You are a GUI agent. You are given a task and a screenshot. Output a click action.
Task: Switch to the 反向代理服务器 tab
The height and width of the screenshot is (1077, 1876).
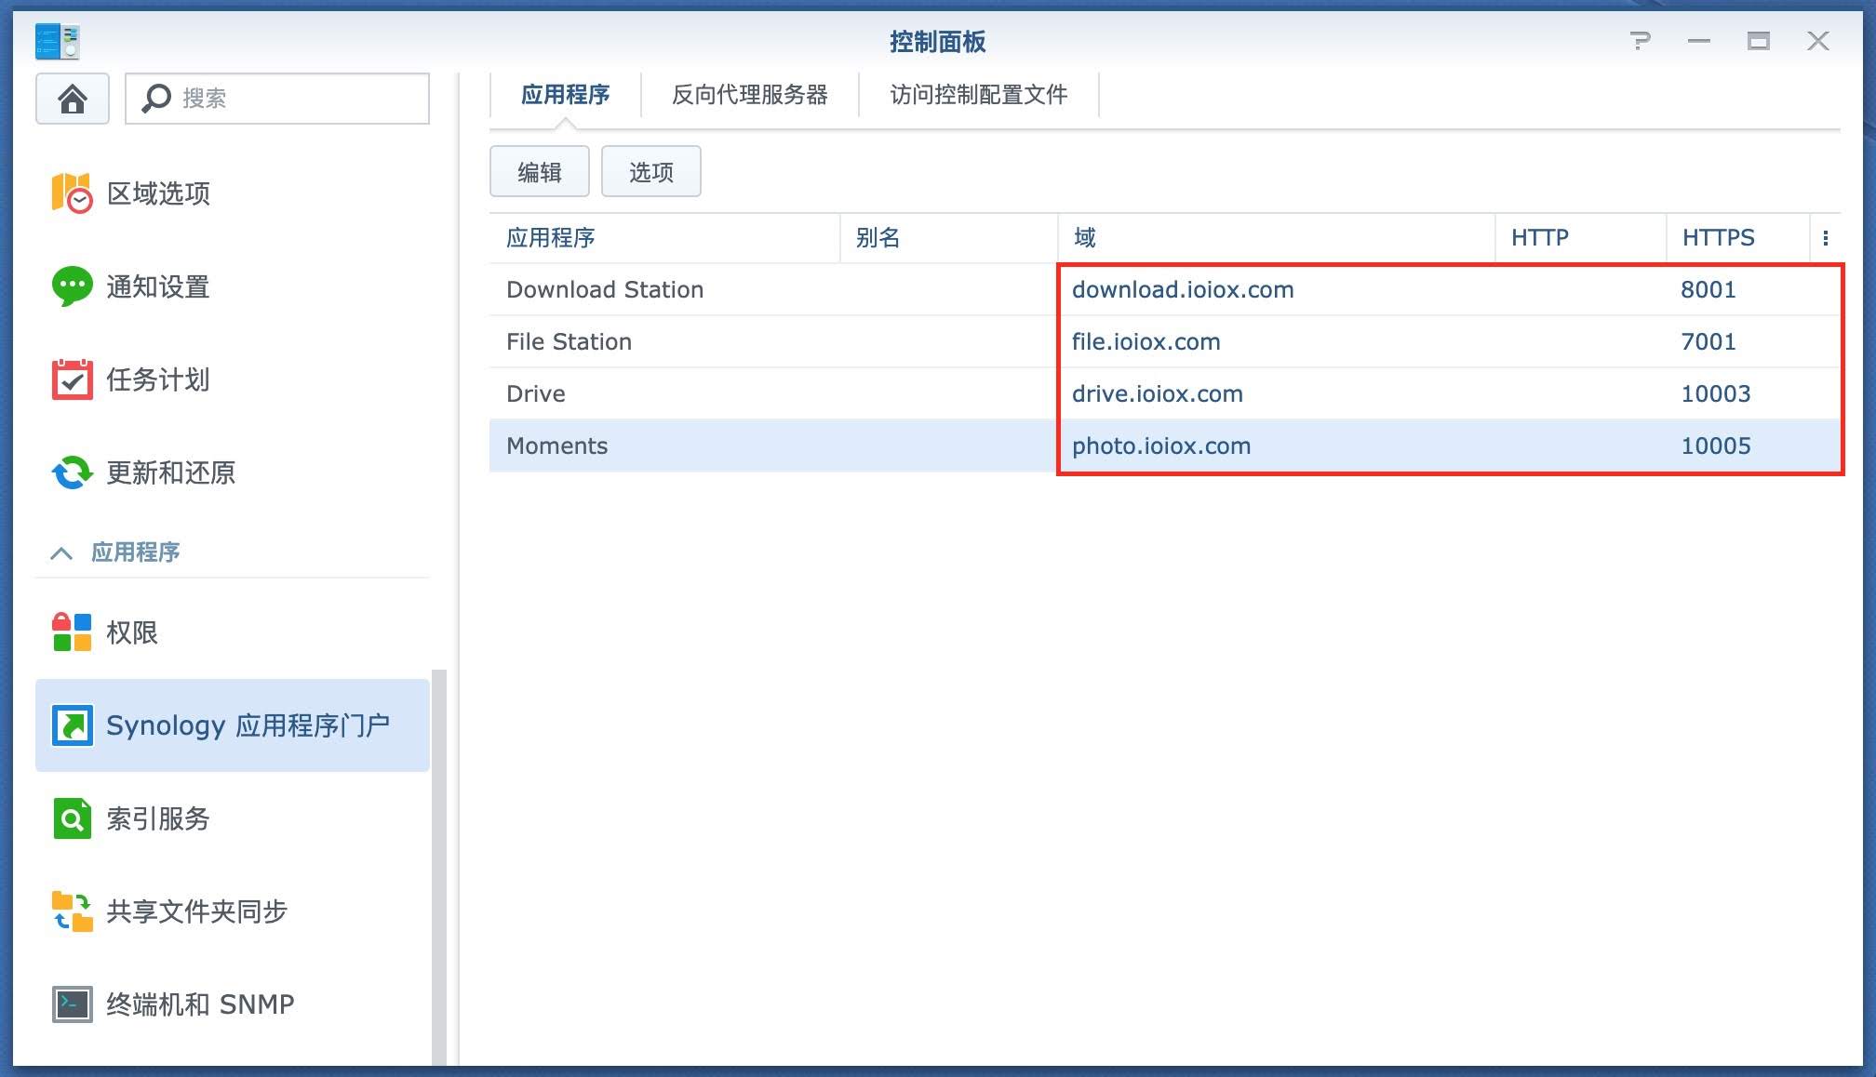pyautogui.click(x=749, y=95)
